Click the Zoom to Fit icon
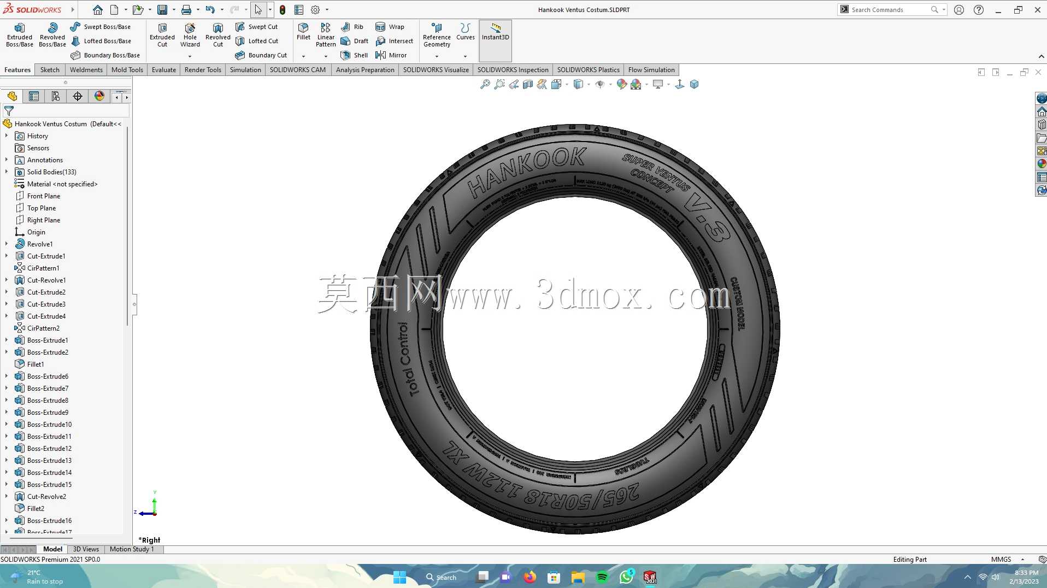This screenshot has width=1047, height=588. (485, 84)
